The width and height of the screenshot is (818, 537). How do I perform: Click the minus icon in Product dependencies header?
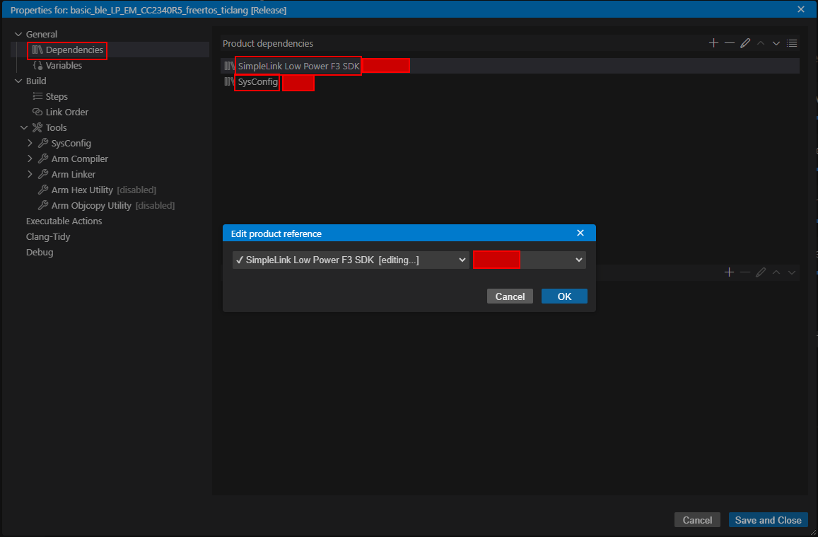coord(729,43)
